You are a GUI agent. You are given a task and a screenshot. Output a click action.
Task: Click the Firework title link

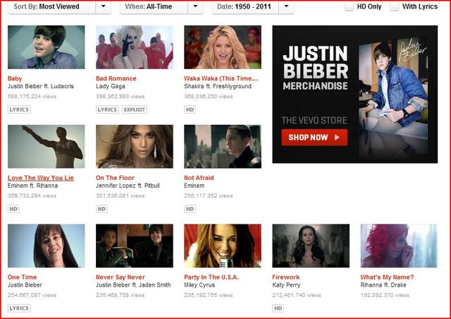286,277
